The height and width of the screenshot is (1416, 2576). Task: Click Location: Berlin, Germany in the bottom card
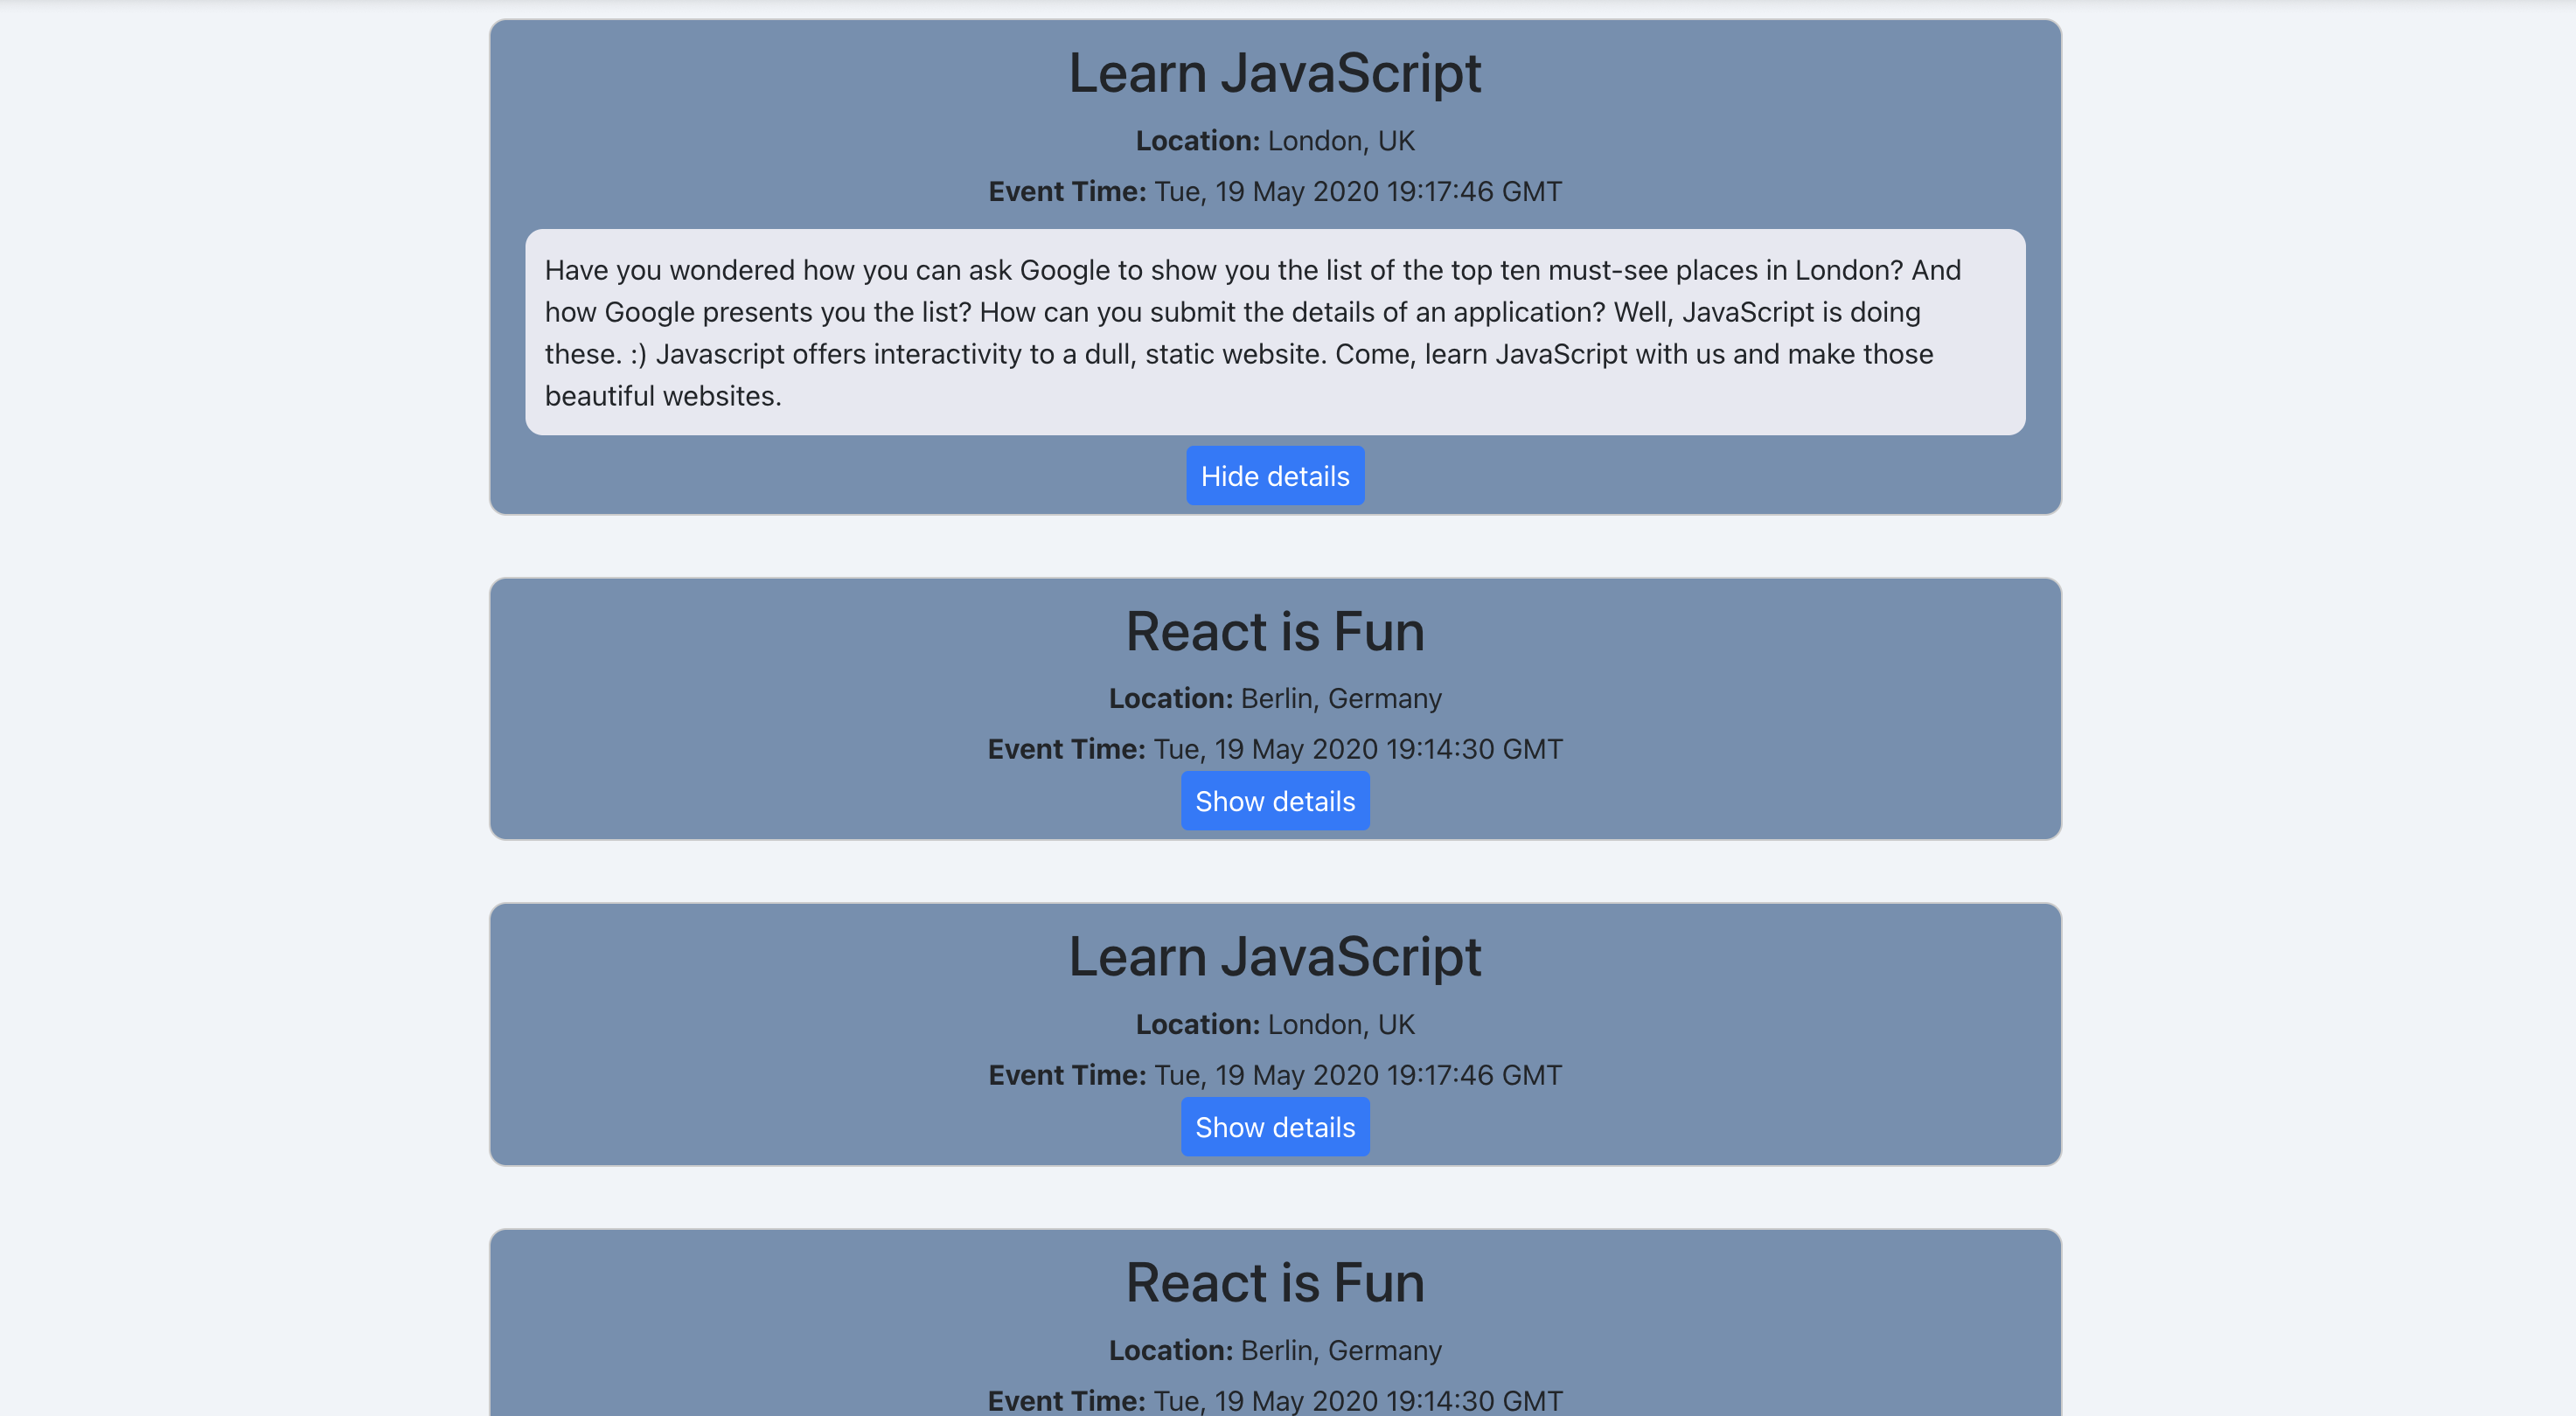1275,1350
